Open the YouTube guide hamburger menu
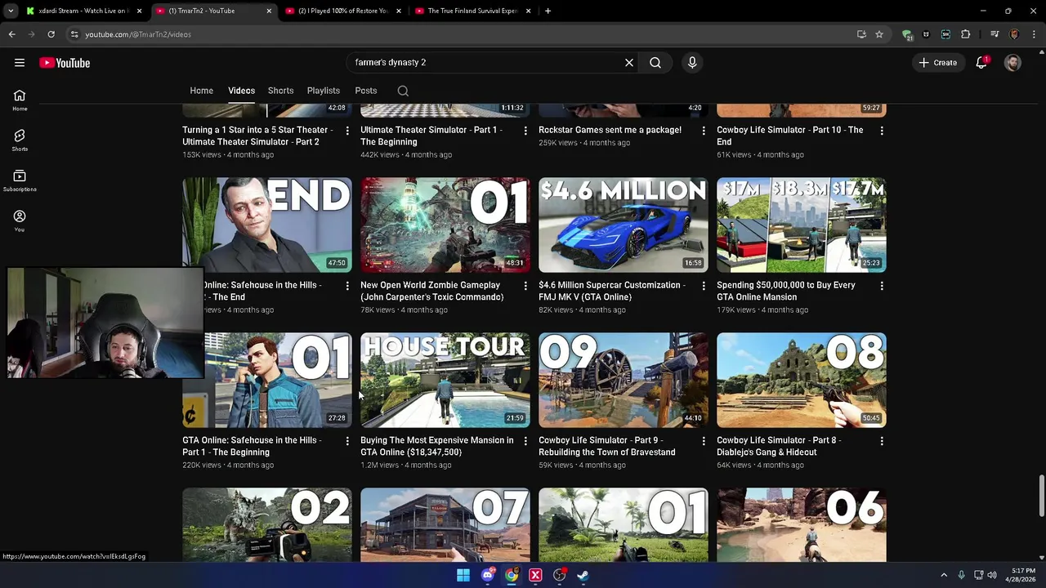1046x588 pixels. pos(20,63)
